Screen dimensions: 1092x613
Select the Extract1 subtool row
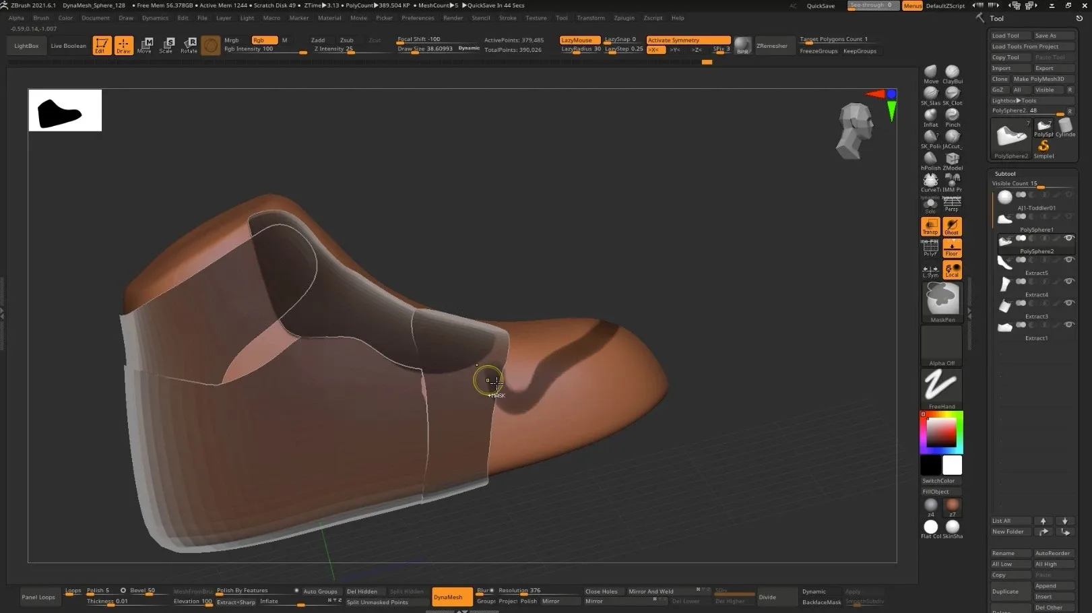pos(1036,329)
